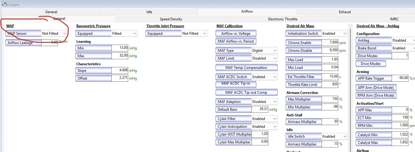Edit the Catalyst Max value 1,652

pos(400,143)
